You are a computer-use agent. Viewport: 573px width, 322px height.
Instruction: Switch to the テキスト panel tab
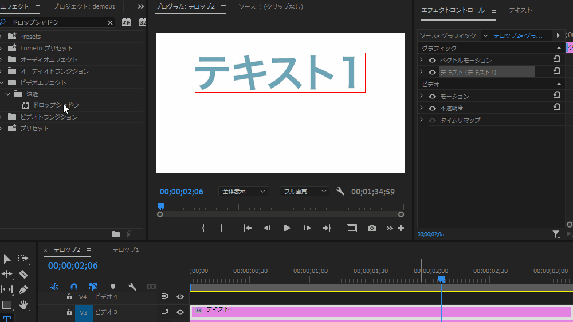click(520, 10)
